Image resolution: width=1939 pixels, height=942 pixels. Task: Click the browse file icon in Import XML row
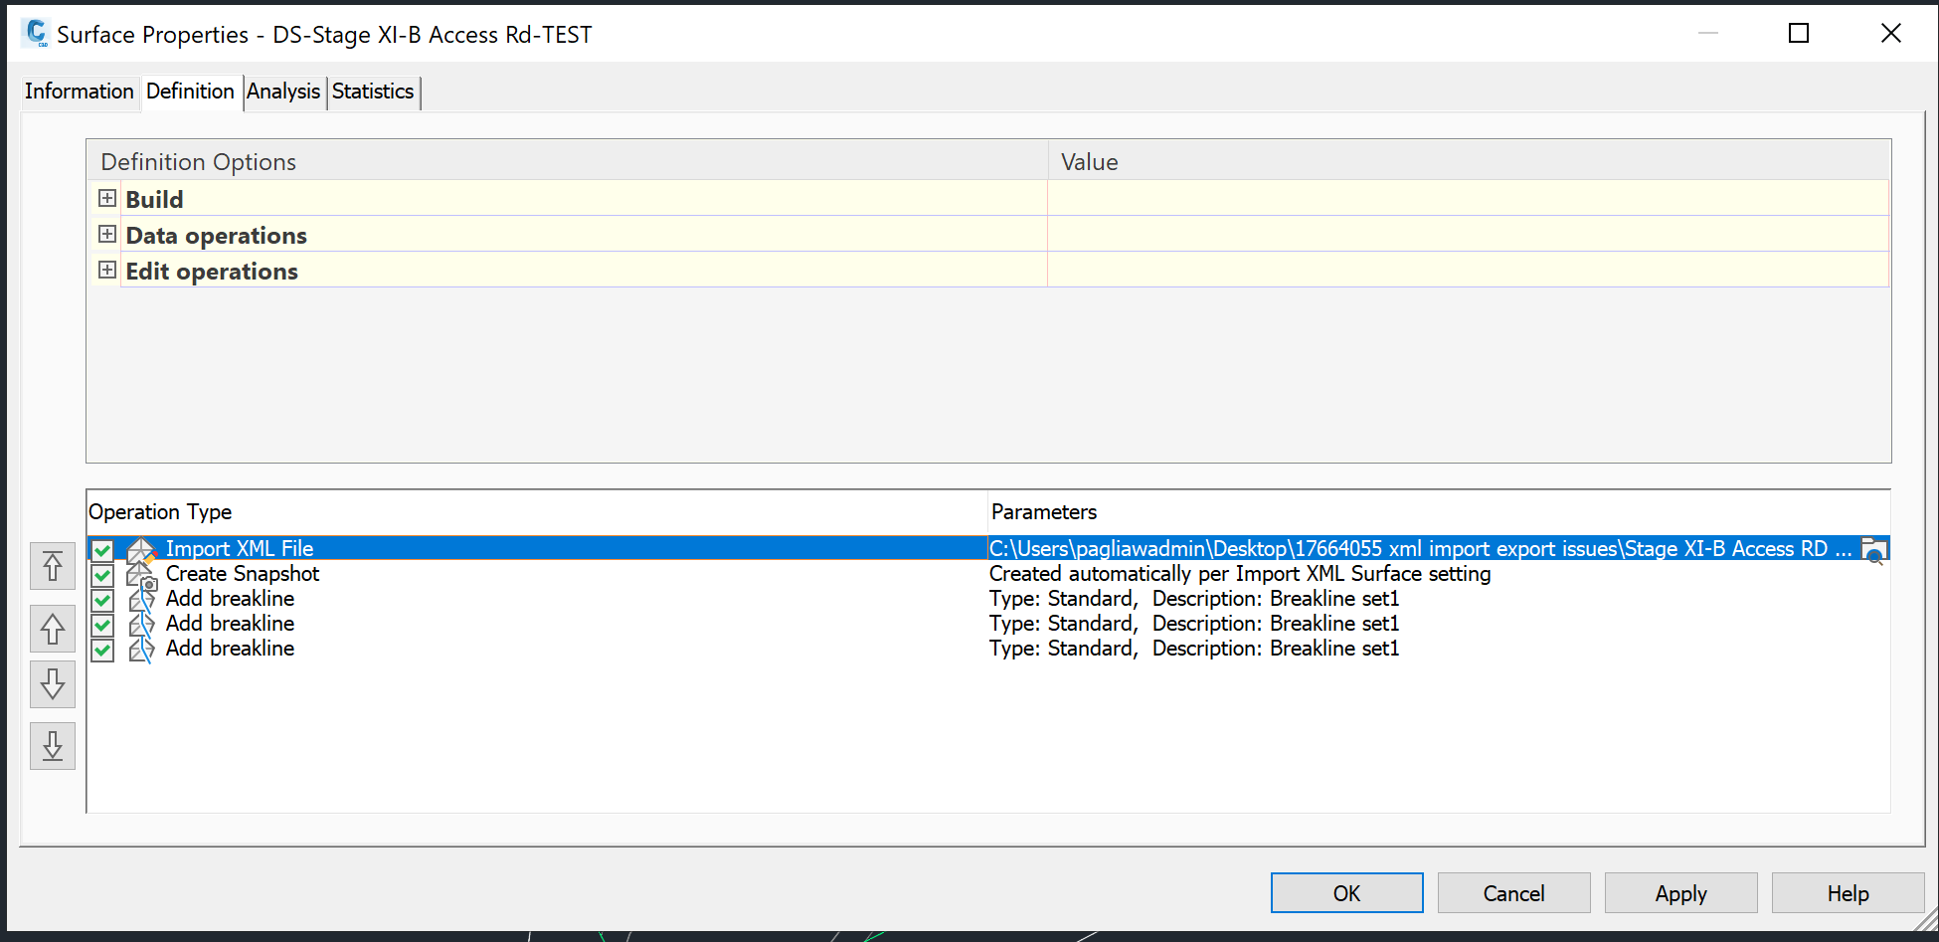coord(1874,550)
